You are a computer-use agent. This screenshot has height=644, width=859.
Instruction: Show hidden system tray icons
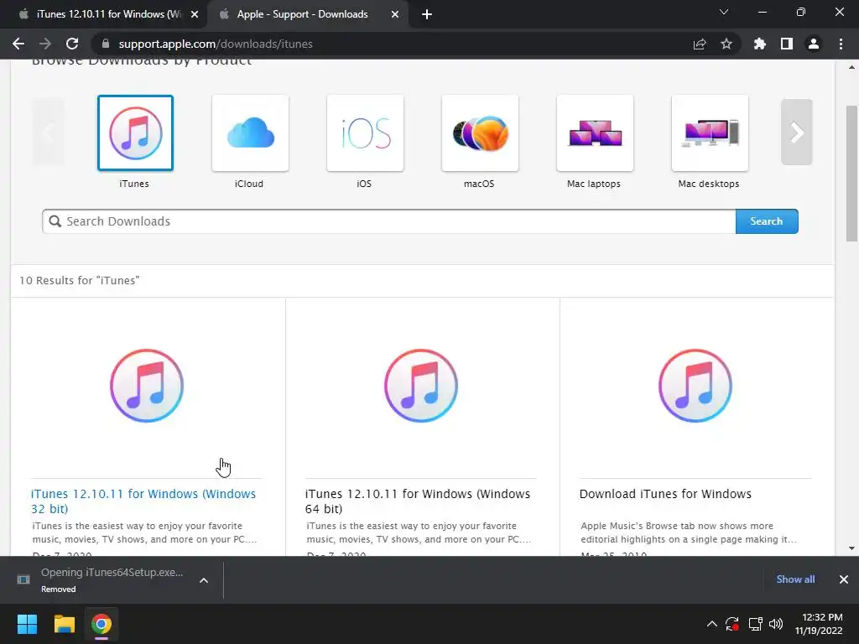click(711, 624)
